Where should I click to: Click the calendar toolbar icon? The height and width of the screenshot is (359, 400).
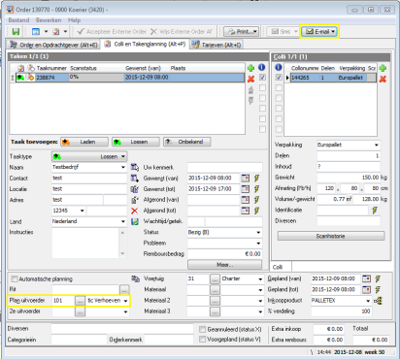[x=36, y=31]
